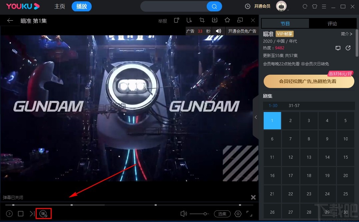Image resolution: width=359 pixels, height=222 pixels.
Task: Open the 选集 episode selector
Action: (222, 214)
